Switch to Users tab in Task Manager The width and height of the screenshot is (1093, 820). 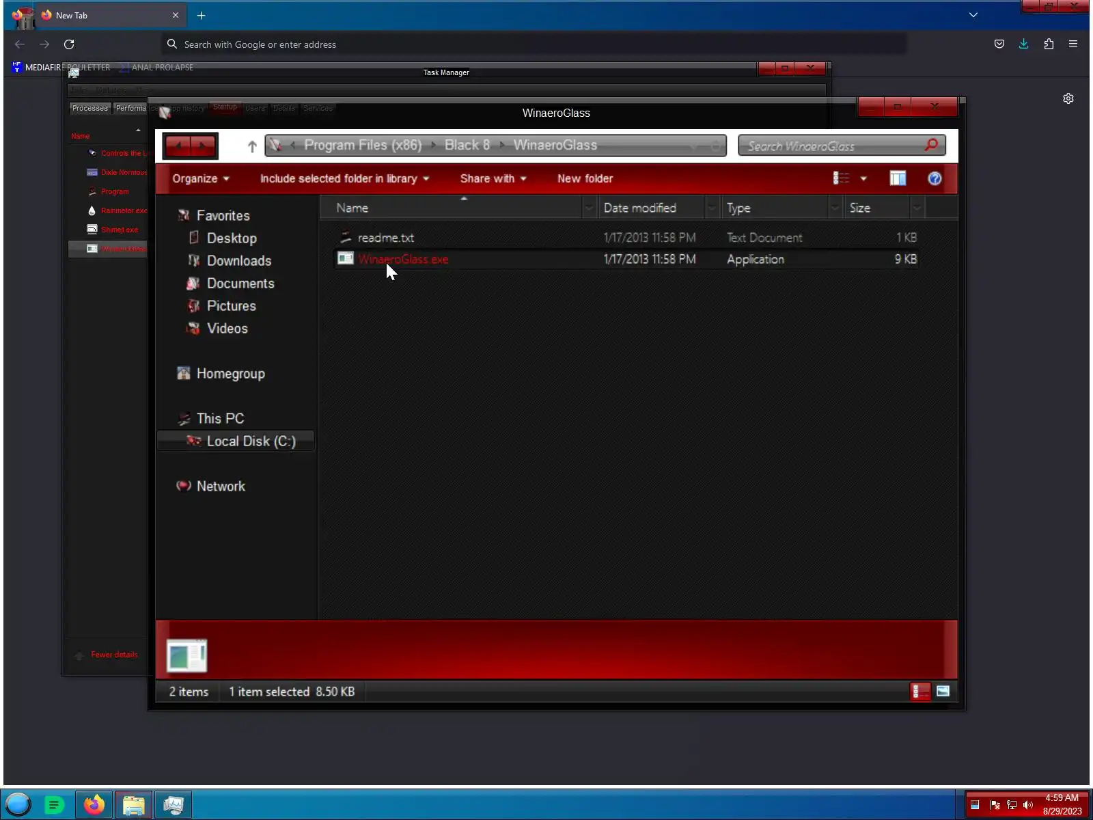[x=255, y=108]
